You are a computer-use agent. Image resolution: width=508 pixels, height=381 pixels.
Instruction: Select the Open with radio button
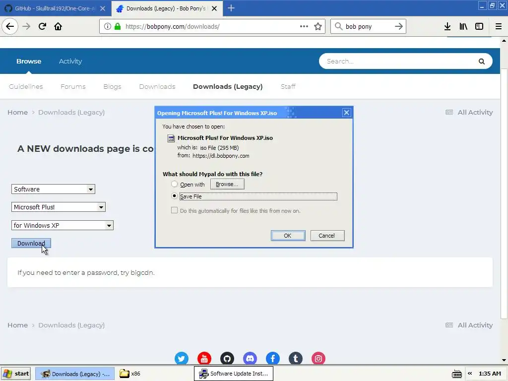pos(174,184)
